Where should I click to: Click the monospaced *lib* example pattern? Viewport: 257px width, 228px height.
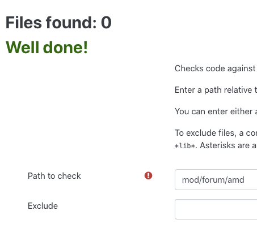coord(186,146)
